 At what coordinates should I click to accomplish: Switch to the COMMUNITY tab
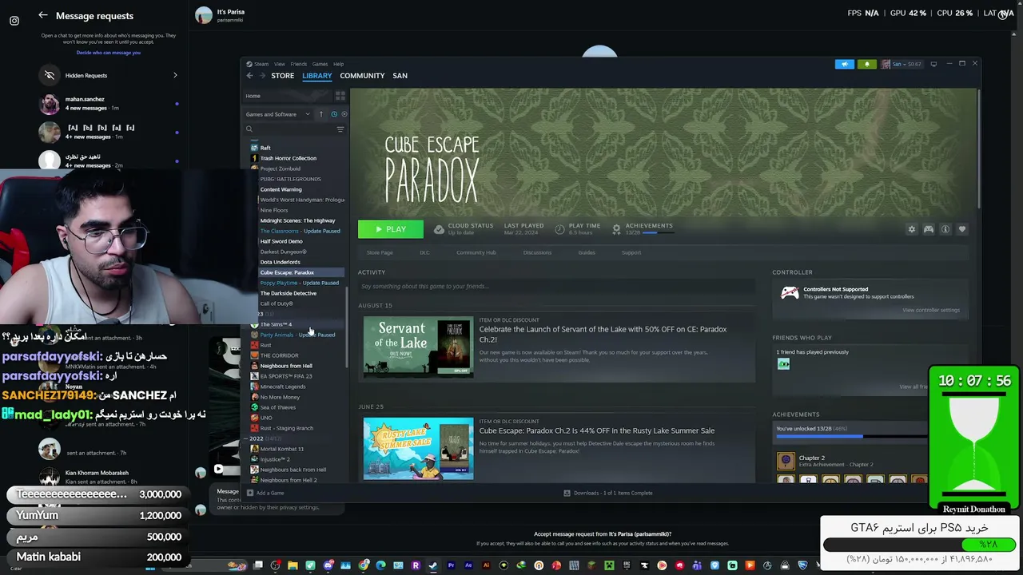362,76
